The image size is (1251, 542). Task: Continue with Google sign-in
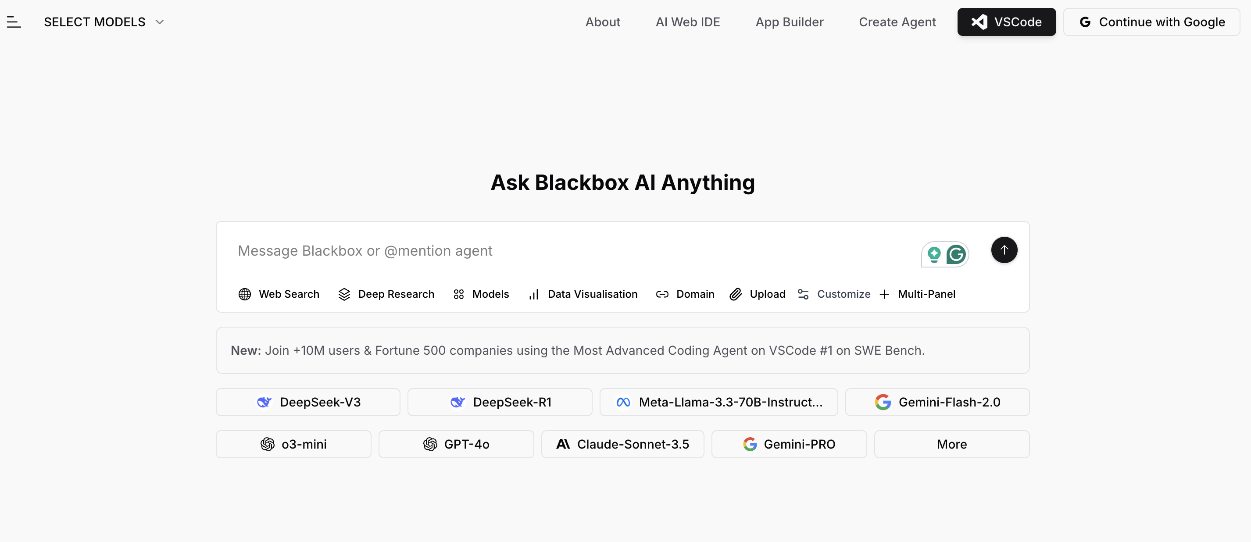coord(1151,22)
